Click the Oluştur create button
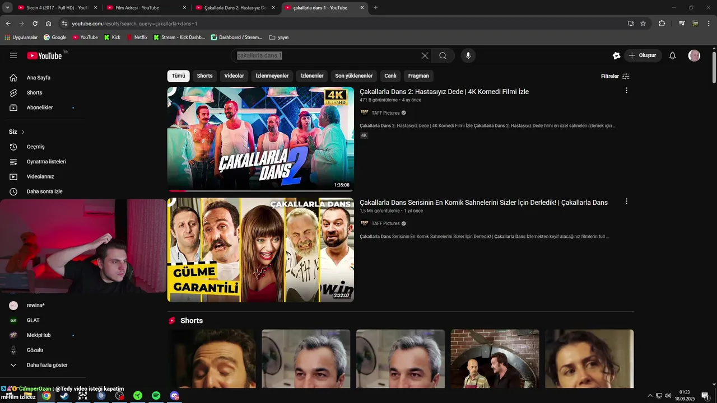This screenshot has height=403, width=717. tap(643, 55)
